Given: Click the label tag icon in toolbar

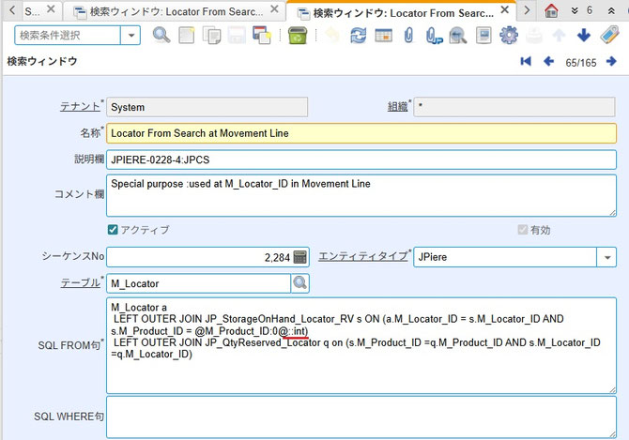Looking at the screenshot, I should [x=609, y=35].
